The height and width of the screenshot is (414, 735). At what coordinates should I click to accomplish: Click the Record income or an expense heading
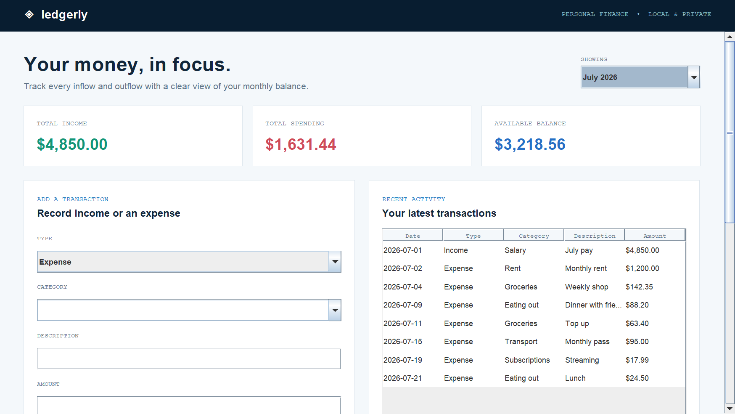108,213
